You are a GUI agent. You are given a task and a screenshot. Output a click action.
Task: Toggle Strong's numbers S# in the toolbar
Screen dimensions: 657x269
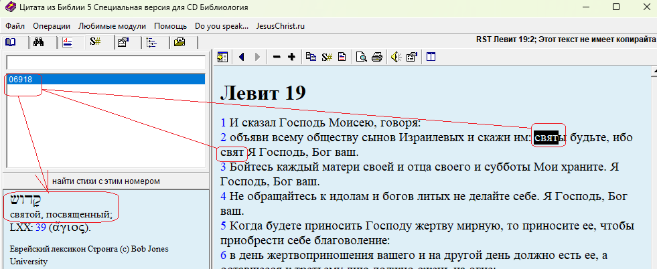(x=327, y=57)
